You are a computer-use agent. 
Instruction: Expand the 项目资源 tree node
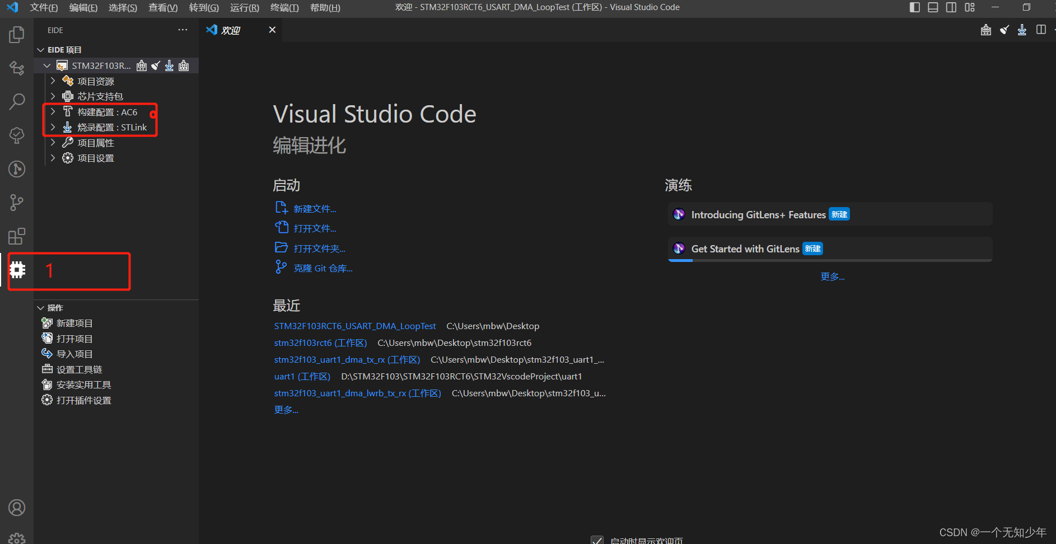pos(53,81)
